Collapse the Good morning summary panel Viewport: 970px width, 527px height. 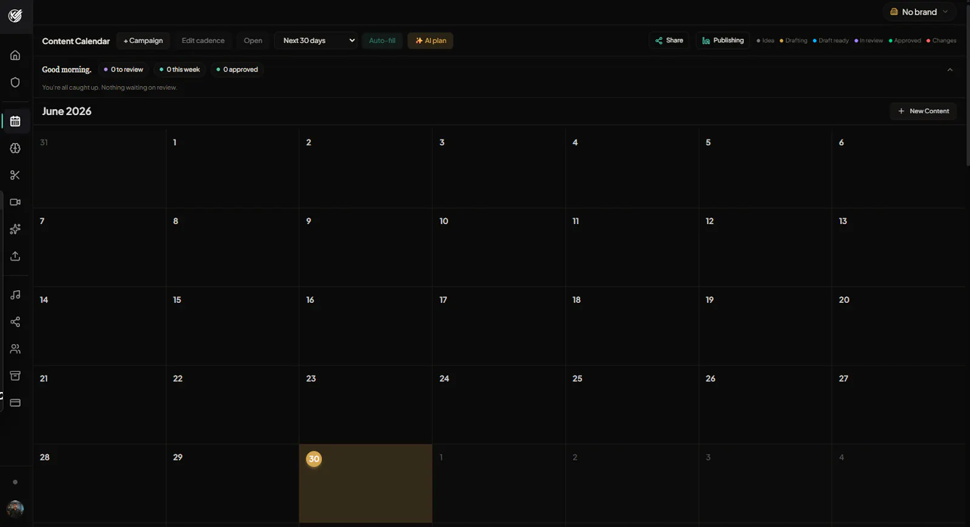pyautogui.click(x=950, y=70)
